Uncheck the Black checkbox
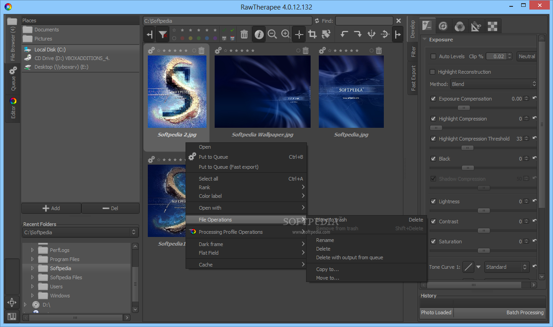 click(x=433, y=159)
